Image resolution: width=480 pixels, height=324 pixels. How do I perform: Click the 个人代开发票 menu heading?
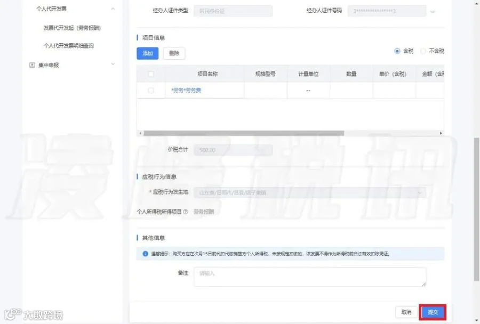pos(51,9)
